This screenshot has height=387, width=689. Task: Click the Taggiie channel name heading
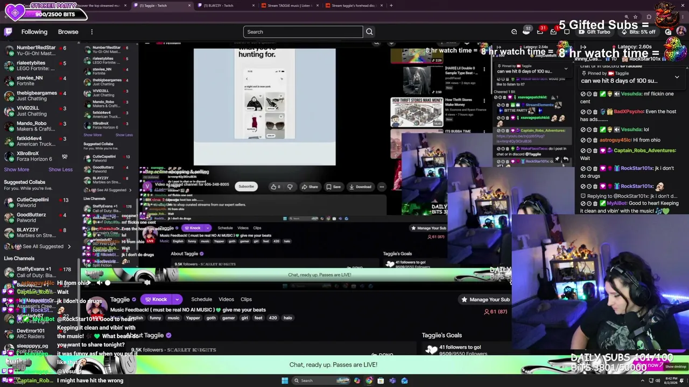point(120,299)
